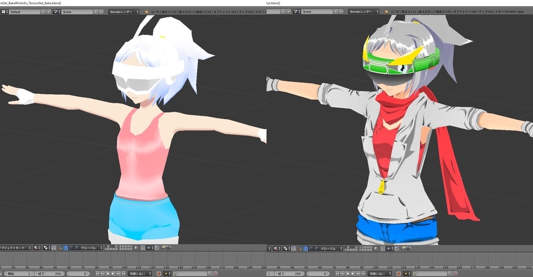Viewport: 533px width, 277px height.
Task: Toggle layer lock to scene in right viewport
Action: [376, 249]
